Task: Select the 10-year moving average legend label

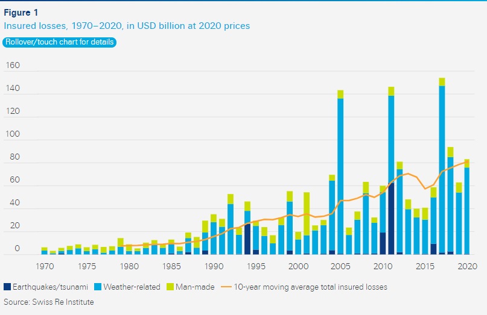Action: (x=311, y=287)
